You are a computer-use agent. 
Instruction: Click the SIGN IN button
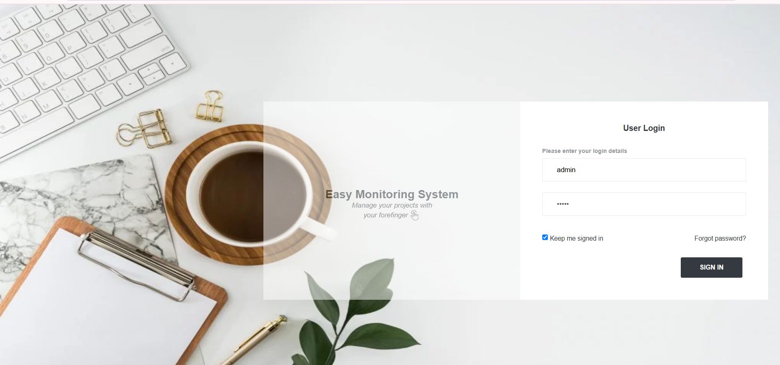coord(711,268)
